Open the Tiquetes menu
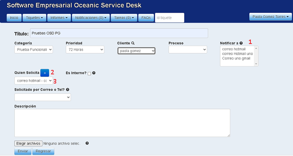 (34, 18)
